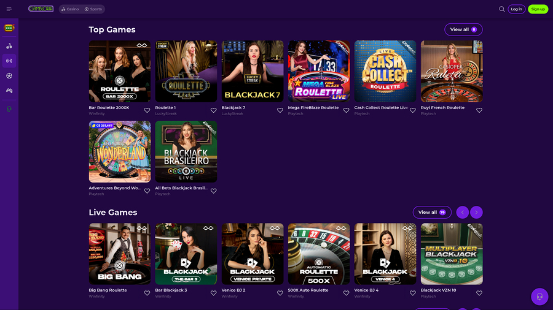Click the Sign up button

pos(538,9)
